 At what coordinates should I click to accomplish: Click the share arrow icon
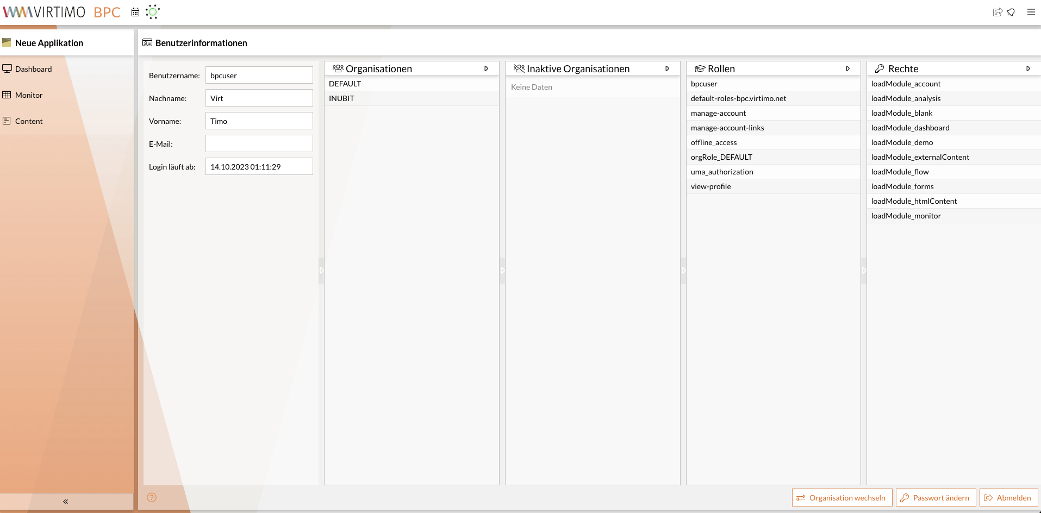point(997,12)
